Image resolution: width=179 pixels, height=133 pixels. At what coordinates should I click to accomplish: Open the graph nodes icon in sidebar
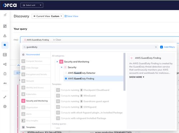point(5,64)
